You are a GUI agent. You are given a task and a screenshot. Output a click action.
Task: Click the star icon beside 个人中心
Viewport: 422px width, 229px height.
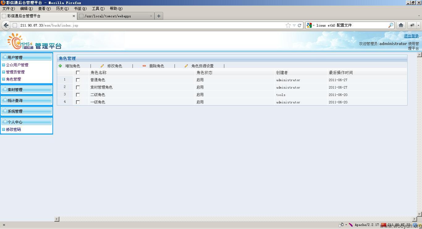tap(5, 122)
